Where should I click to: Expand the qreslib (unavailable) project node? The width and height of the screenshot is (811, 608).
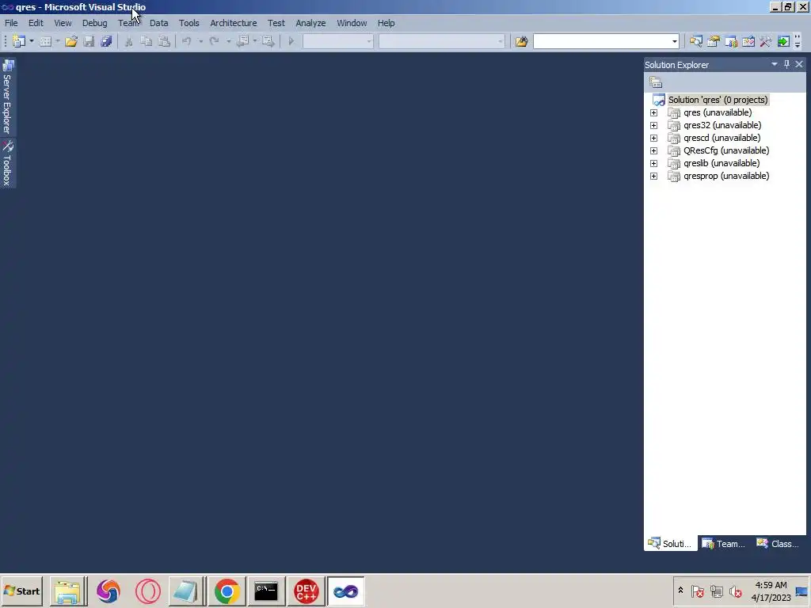pos(653,163)
